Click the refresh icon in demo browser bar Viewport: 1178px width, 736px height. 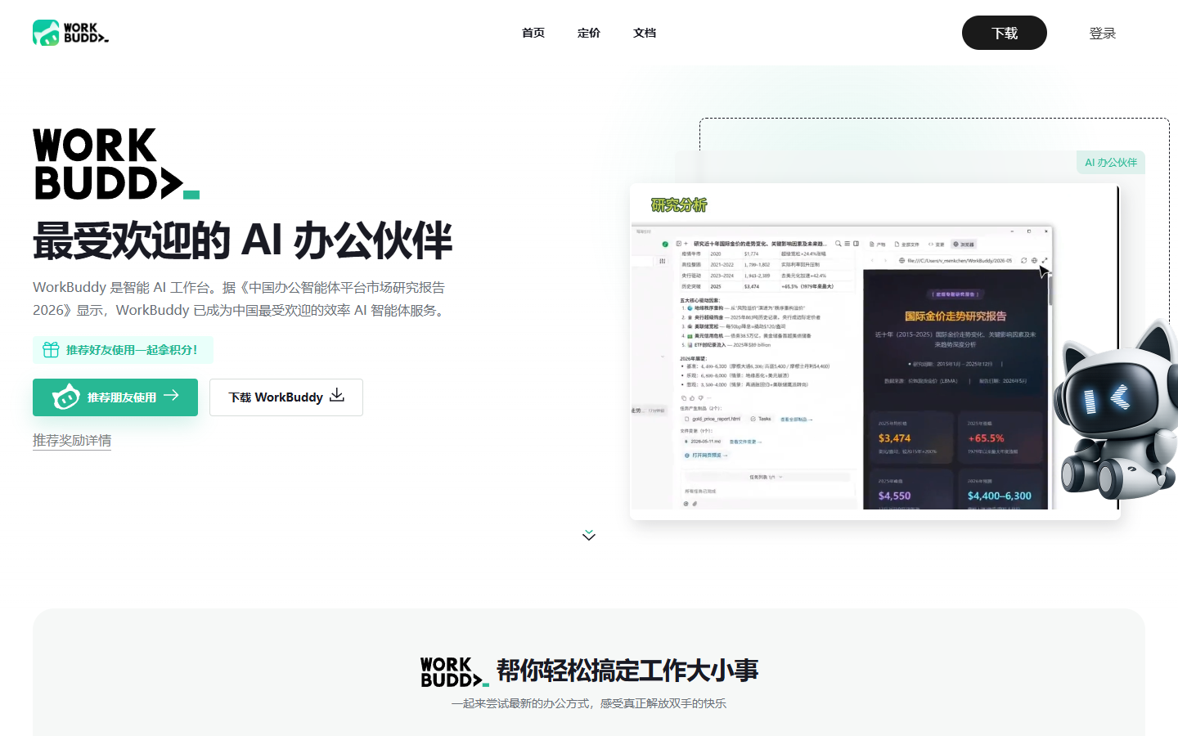coord(1023,261)
